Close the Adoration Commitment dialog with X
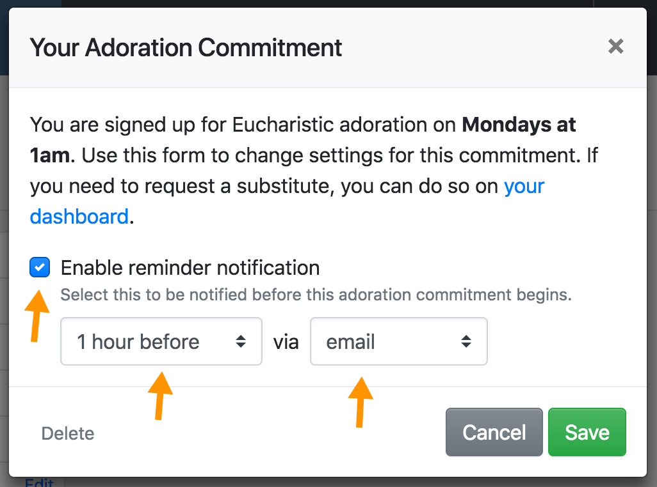Viewport: 657px width, 487px height. (615, 47)
